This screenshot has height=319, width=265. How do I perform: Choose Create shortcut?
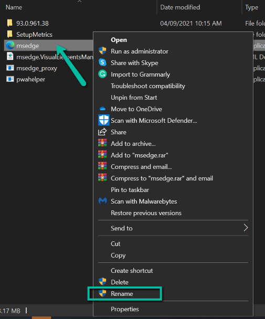click(x=132, y=271)
